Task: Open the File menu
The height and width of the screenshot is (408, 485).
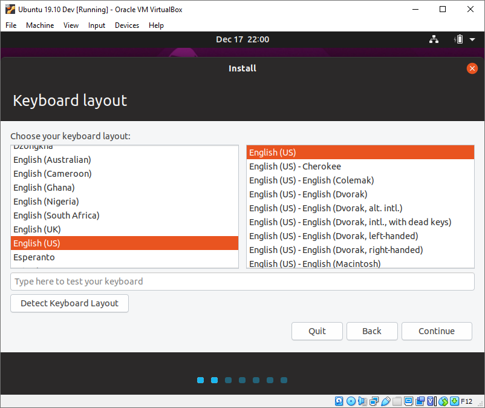Action: (x=11, y=25)
